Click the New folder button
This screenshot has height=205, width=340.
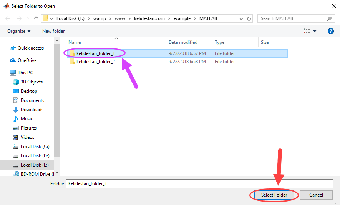[53, 31]
